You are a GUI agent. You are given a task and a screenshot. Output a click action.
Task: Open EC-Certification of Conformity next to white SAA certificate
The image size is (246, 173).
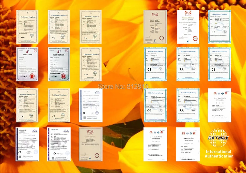220,27
